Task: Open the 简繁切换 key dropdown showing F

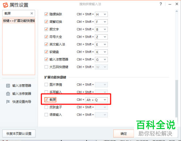Action: pyautogui.click(x=101, y=22)
